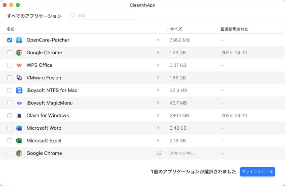Expand the Clash for Windows row chevron
285x186 pixels.
coord(158,115)
